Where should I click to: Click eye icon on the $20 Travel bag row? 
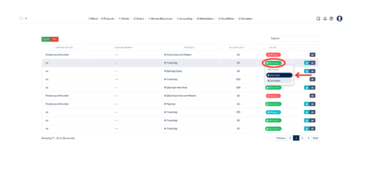312,79
